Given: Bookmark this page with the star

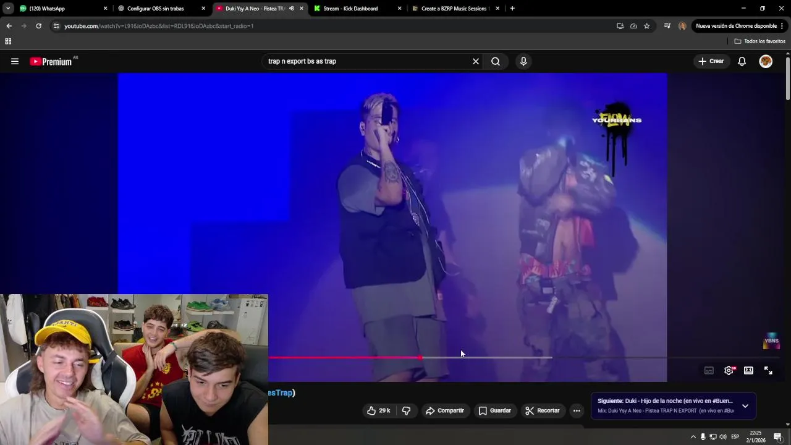Looking at the screenshot, I should (646, 26).
